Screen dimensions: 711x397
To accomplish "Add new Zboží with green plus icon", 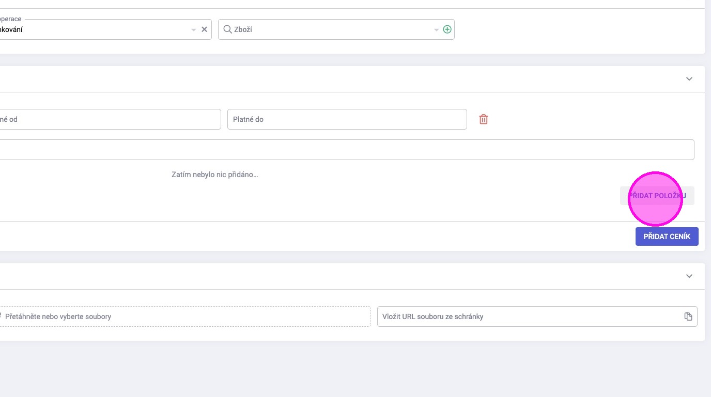I will [x=447, y=29].
